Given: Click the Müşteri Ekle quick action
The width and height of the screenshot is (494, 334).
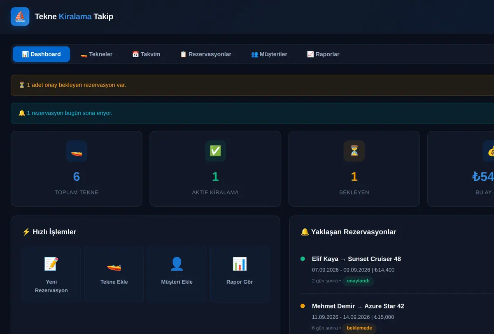Looking at the screenshot, I should [x=177, y=275].
